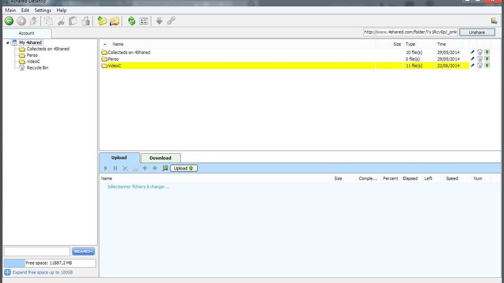Click the greyed clear-list icon in Upload toolbar
The width and height of the screenshot is (504, 283).
tap(135, 168)
